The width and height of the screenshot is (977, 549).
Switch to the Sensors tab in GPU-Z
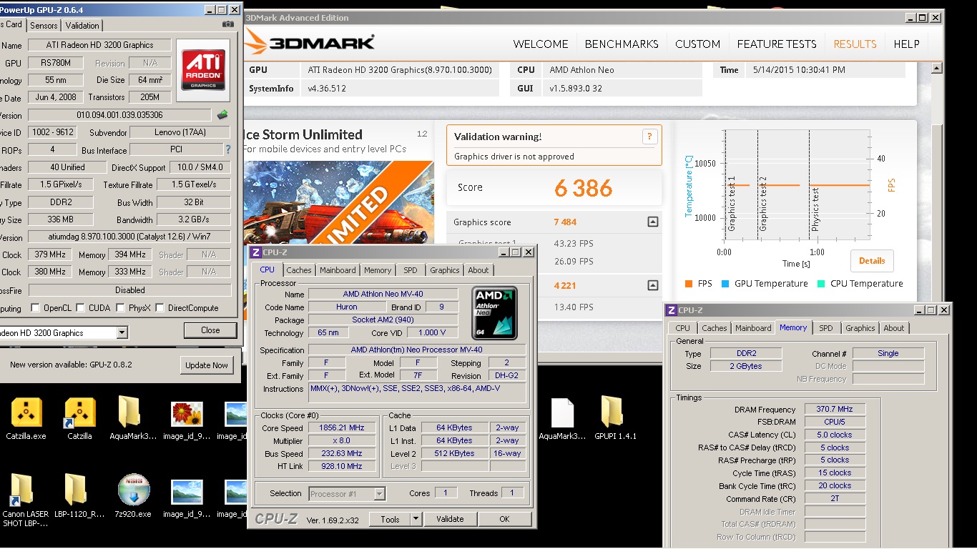pos(44,25)
